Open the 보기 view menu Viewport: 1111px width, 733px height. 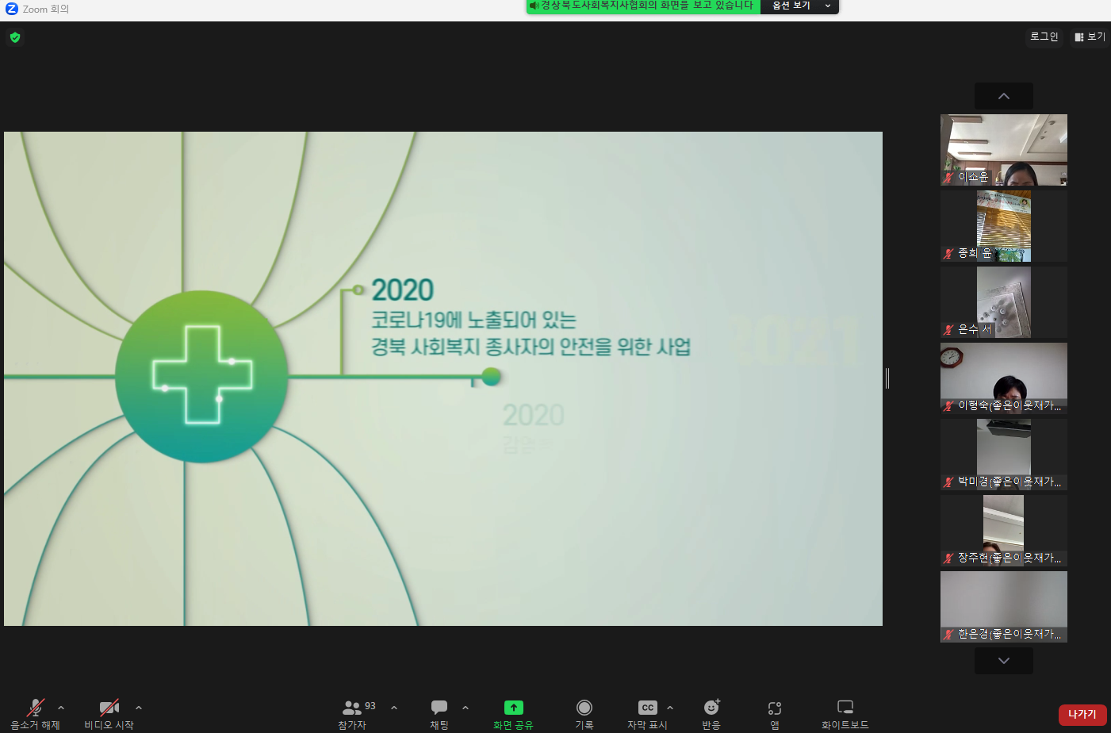click(x=1090, y=36)
